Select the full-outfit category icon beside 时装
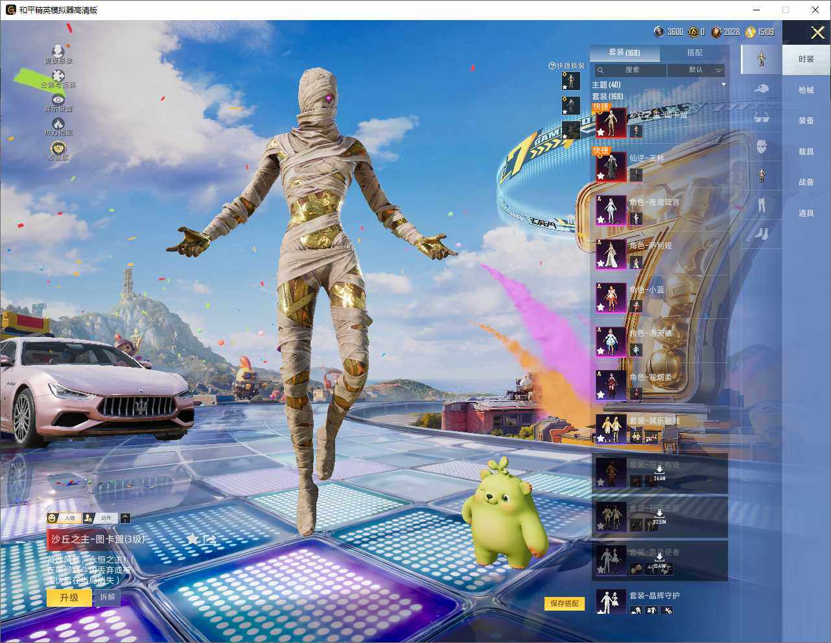Image resolution: width=831 pixels, height=643 pixels. [762, 58]
